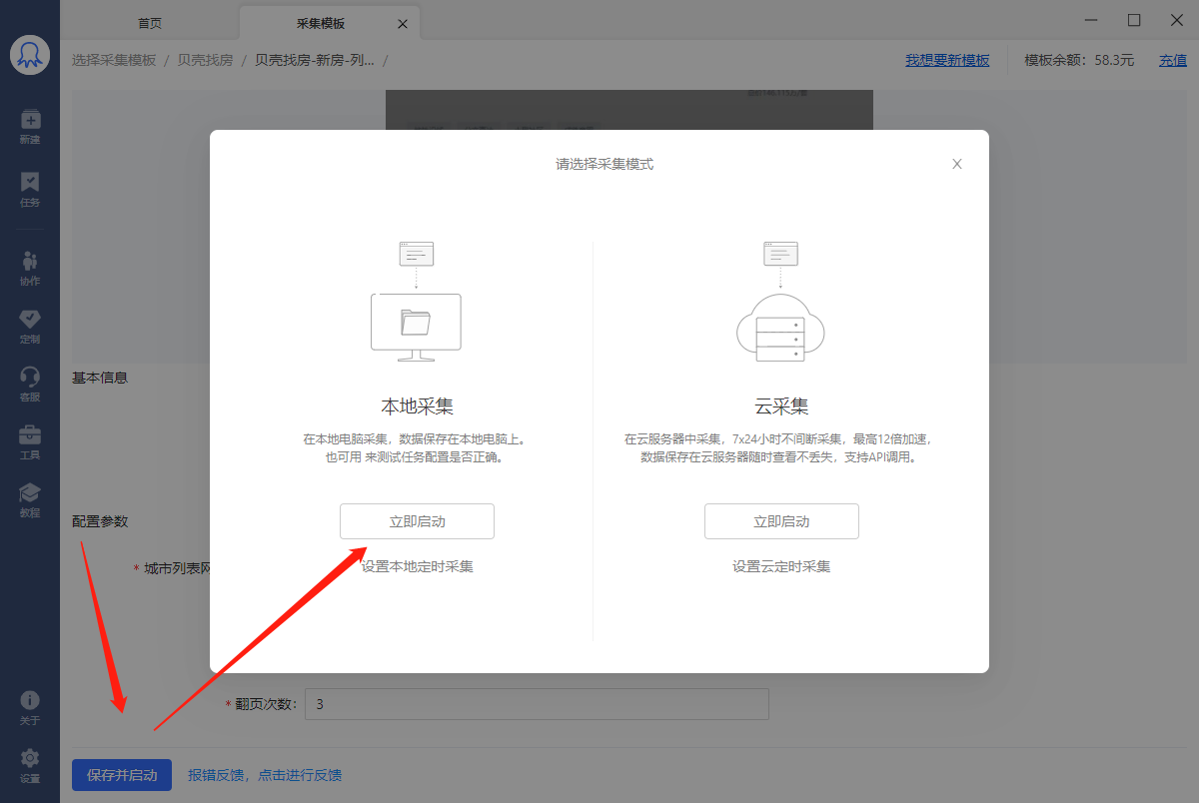1199x803 pixels.
Task: Open the 定制 sidebar icon
Action: pos(30,326)
